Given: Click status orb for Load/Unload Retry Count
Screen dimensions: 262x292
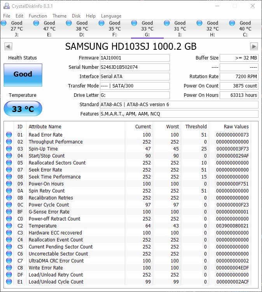Looking at the screenshot, I should [x=9, y=275].
